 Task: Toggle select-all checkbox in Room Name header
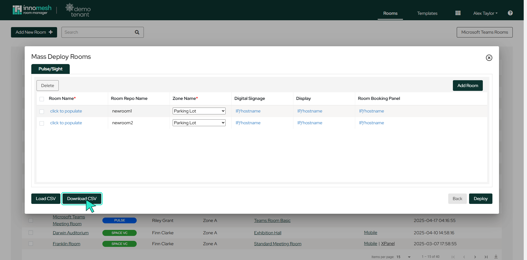42,99
